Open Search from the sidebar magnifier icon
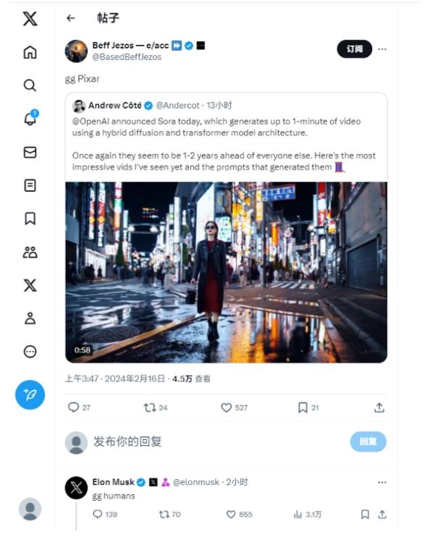 pyautogui.click(x=30, y=85)
